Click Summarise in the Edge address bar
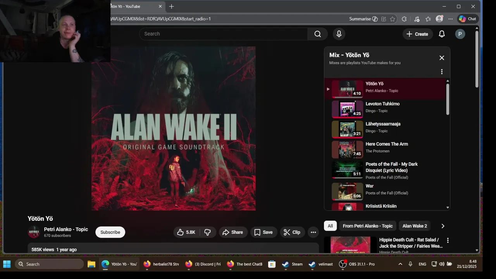The width and height of the screenshot is (496, 279). point(363,19)
